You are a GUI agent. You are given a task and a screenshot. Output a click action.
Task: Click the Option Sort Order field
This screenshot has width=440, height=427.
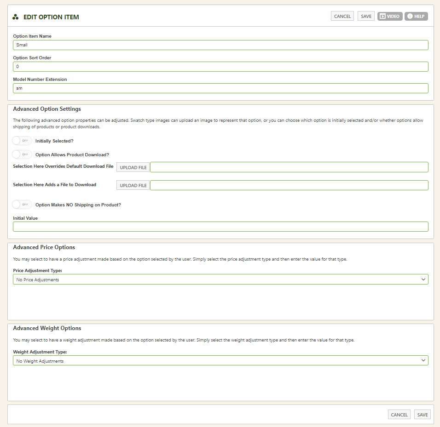tap(220, 67)
